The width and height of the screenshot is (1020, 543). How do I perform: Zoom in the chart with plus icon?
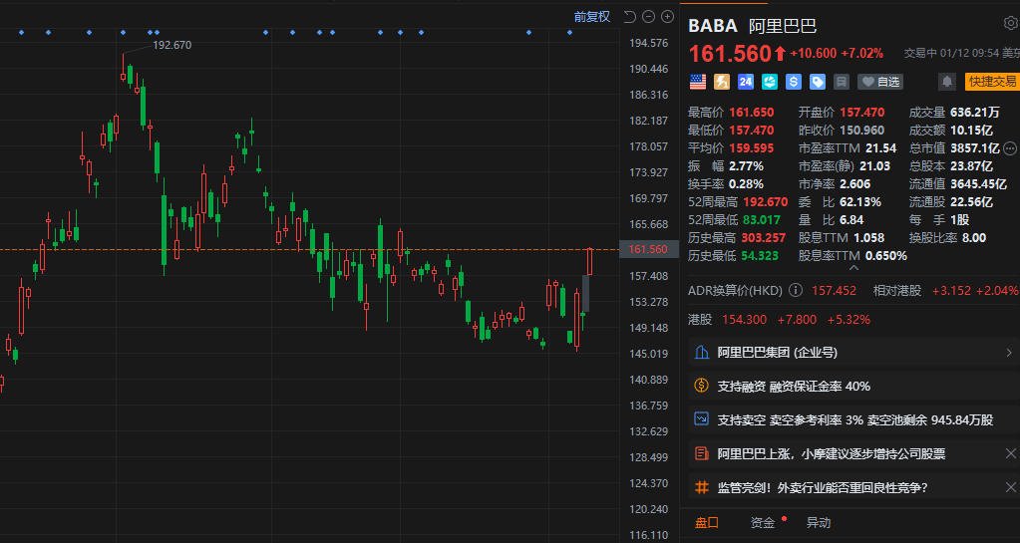point(667,16)
